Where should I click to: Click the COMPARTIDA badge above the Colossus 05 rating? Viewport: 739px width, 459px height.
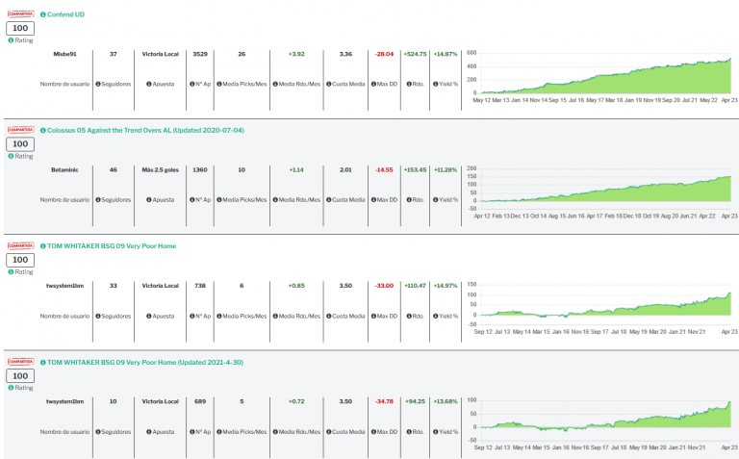click(x=20, y=129)
